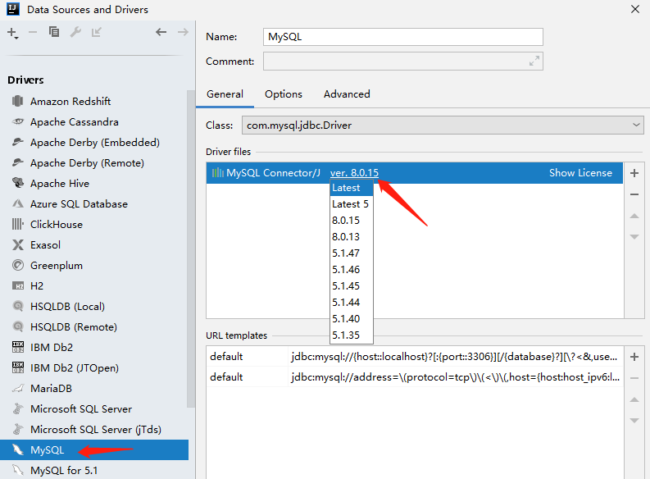
Task: Click the Apache Hive driver icon
Action: 17,183
